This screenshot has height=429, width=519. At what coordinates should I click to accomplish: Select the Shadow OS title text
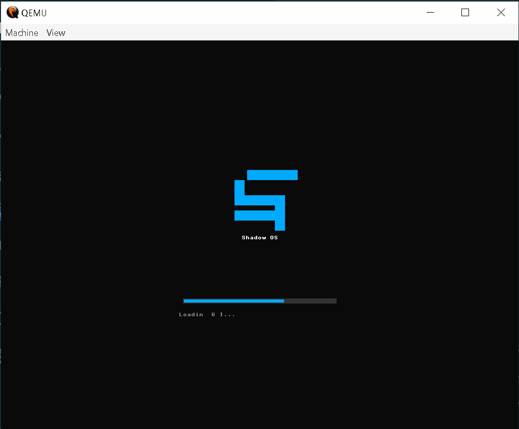pos(259,237)
